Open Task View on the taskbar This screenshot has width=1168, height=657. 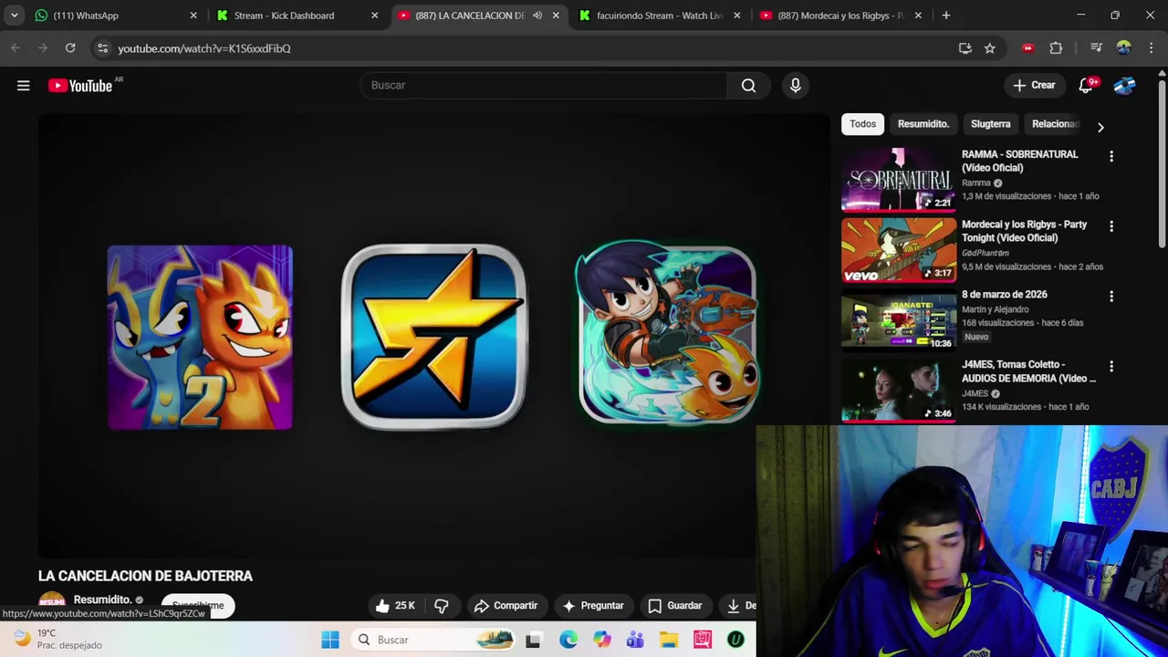[x=533, y=640]
